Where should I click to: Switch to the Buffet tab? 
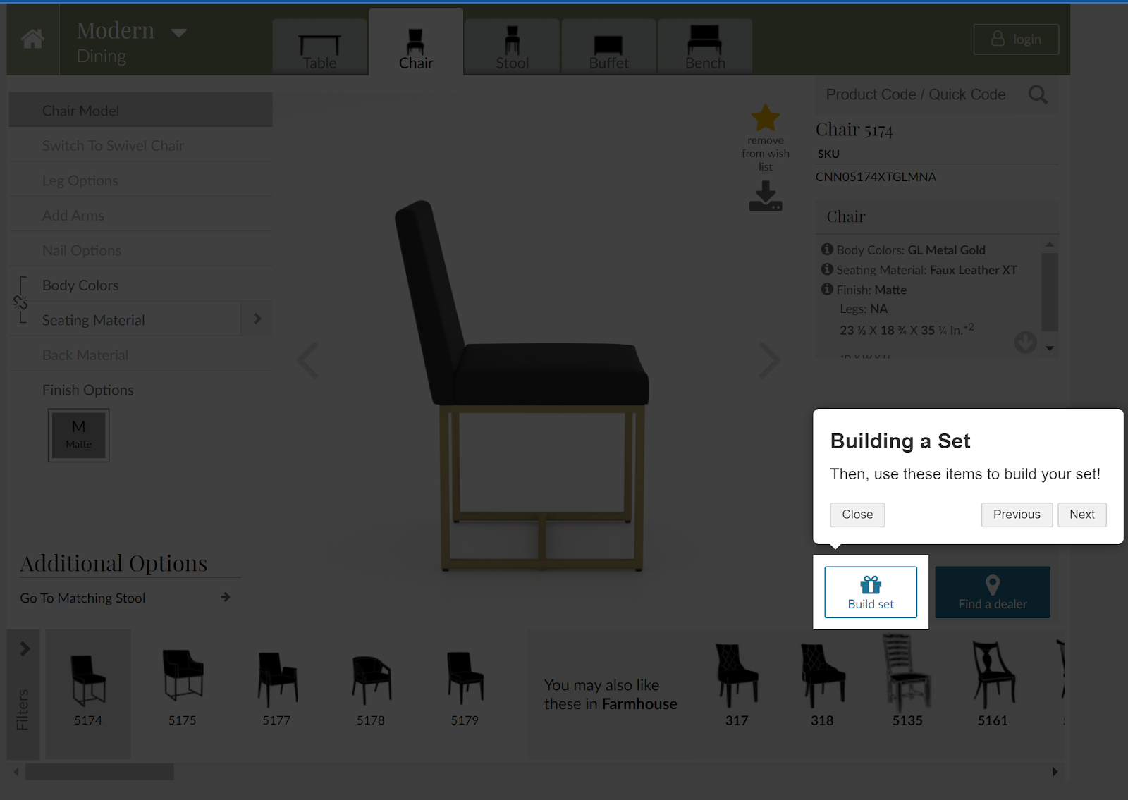click(x=608, y=47)
